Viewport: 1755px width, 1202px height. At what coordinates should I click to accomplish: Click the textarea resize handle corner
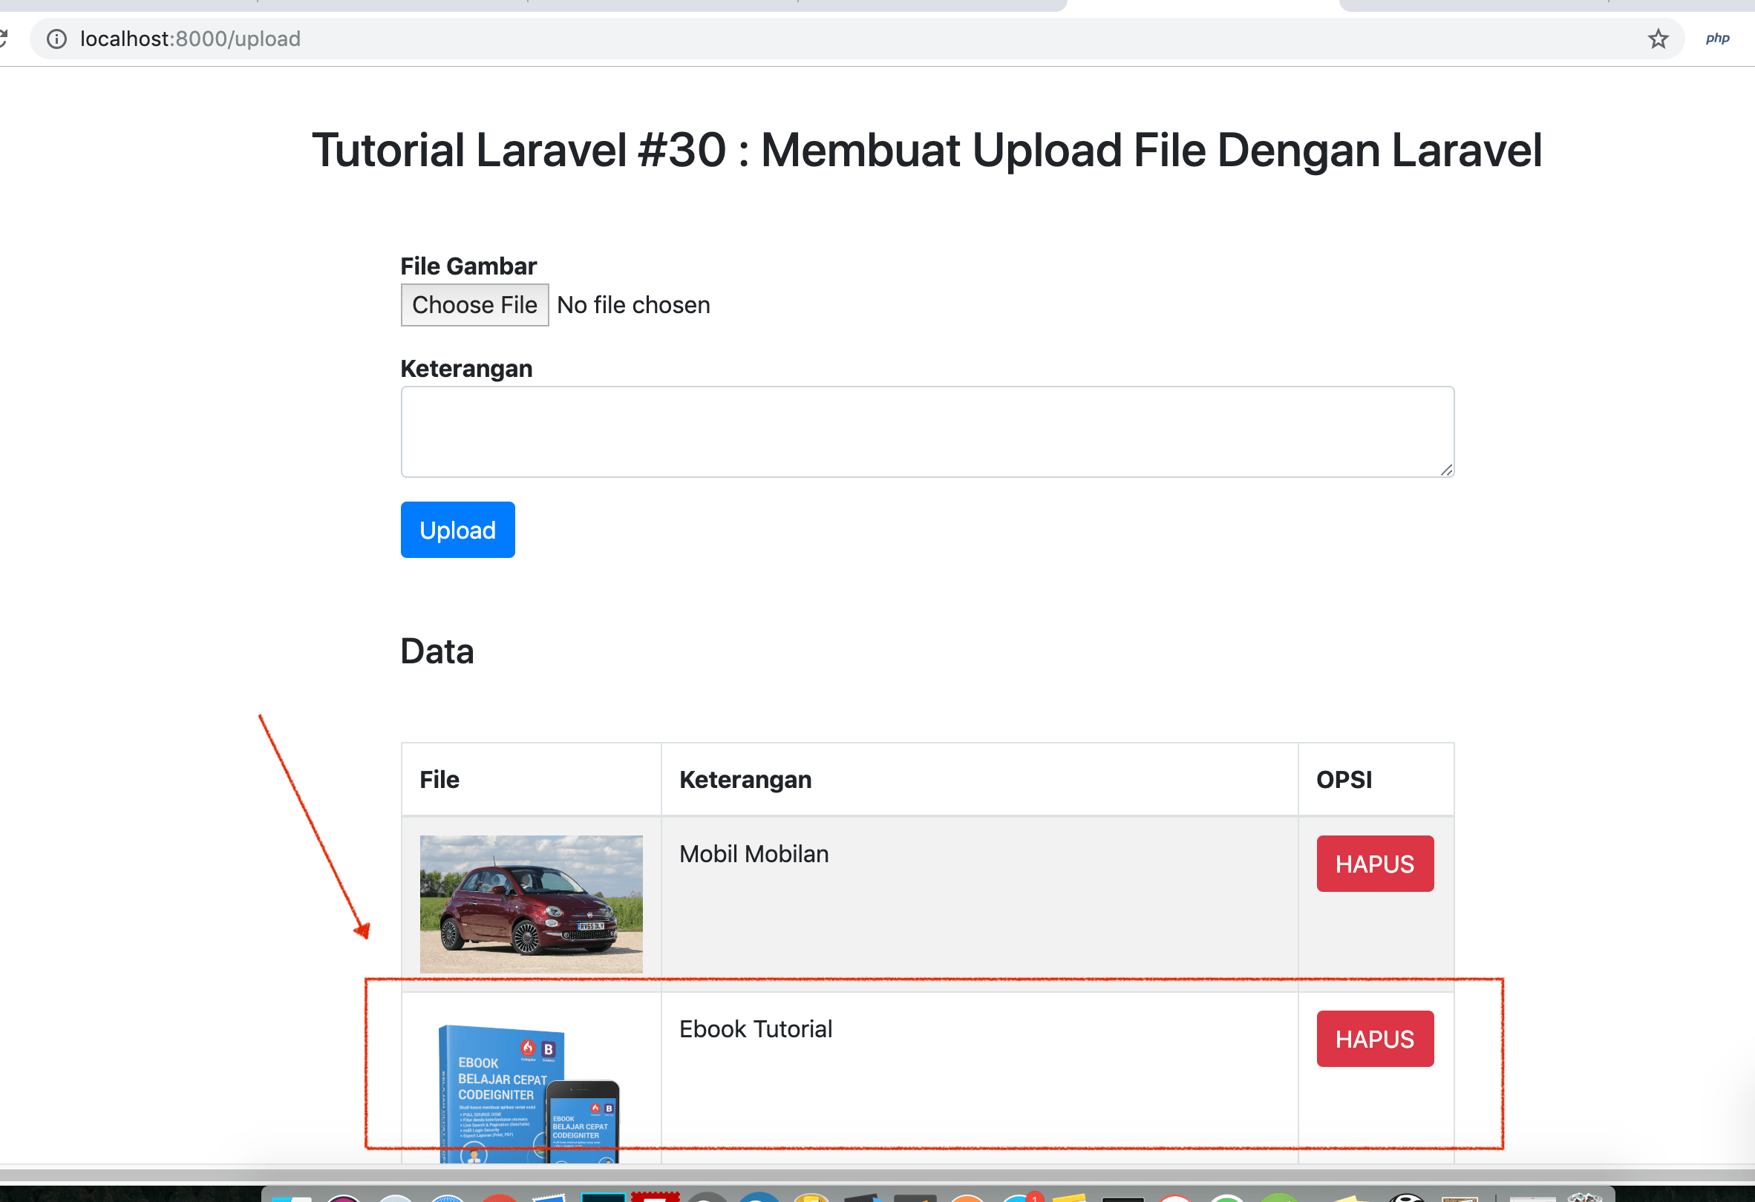1446,470
